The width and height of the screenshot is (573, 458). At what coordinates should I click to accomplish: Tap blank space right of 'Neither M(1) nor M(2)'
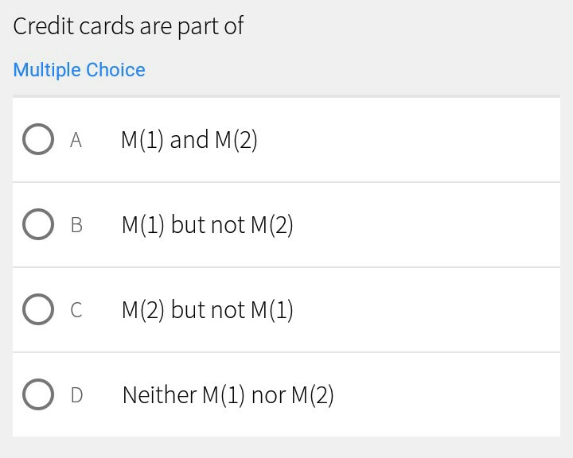[446, 395]
